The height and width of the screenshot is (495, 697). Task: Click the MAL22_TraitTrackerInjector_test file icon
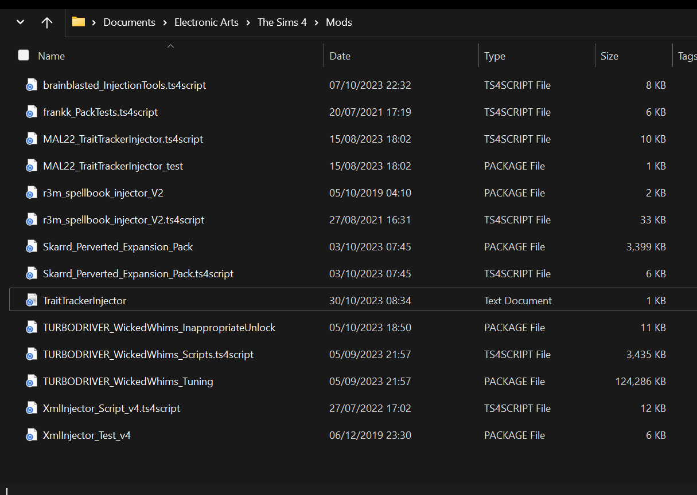(31, 166)
